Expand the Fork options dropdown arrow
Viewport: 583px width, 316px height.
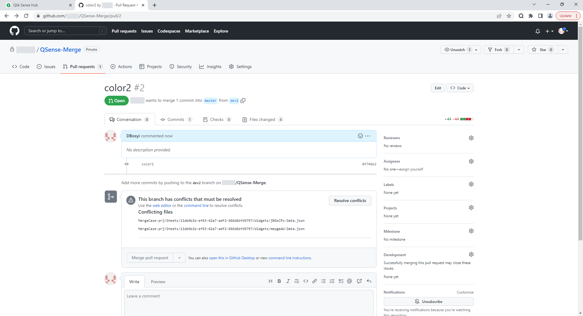point(519,50)
